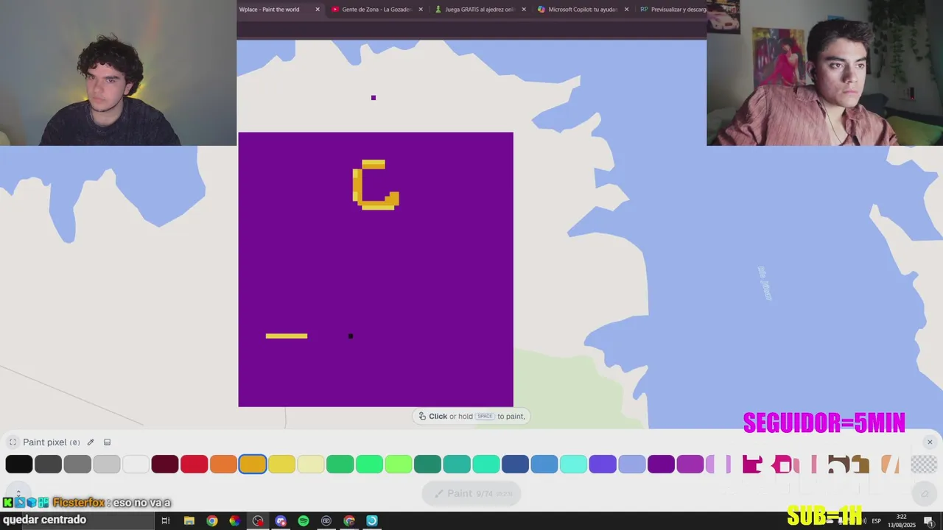Pick the indigo color swatch
This screenshot has width=943, height=530.
point(603,464)
